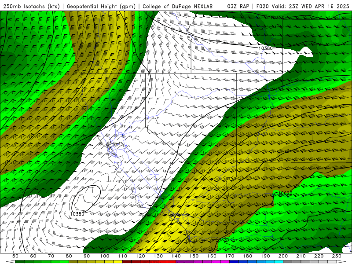
Task: Click the 10380 label beside the closed oval contour
Action: (77, 214)
